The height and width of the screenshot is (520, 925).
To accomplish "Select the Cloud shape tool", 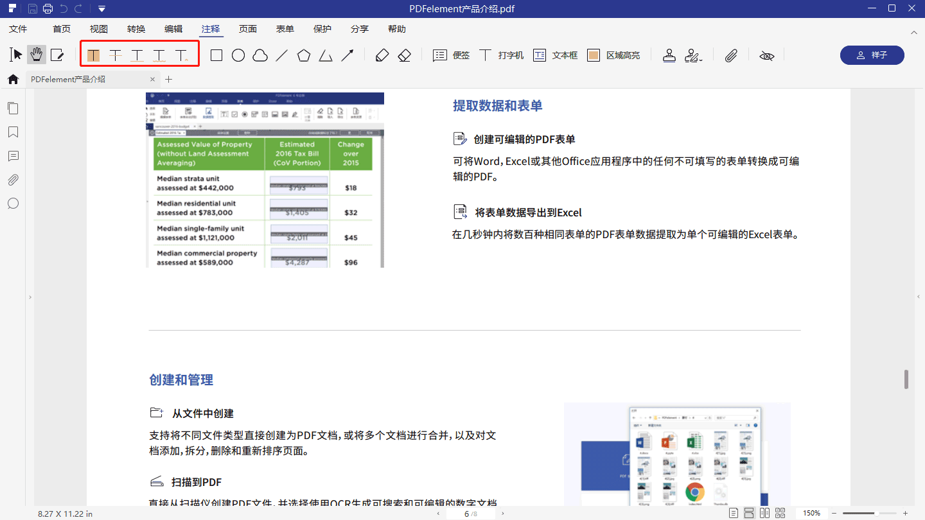I will [x=260, y=55].
